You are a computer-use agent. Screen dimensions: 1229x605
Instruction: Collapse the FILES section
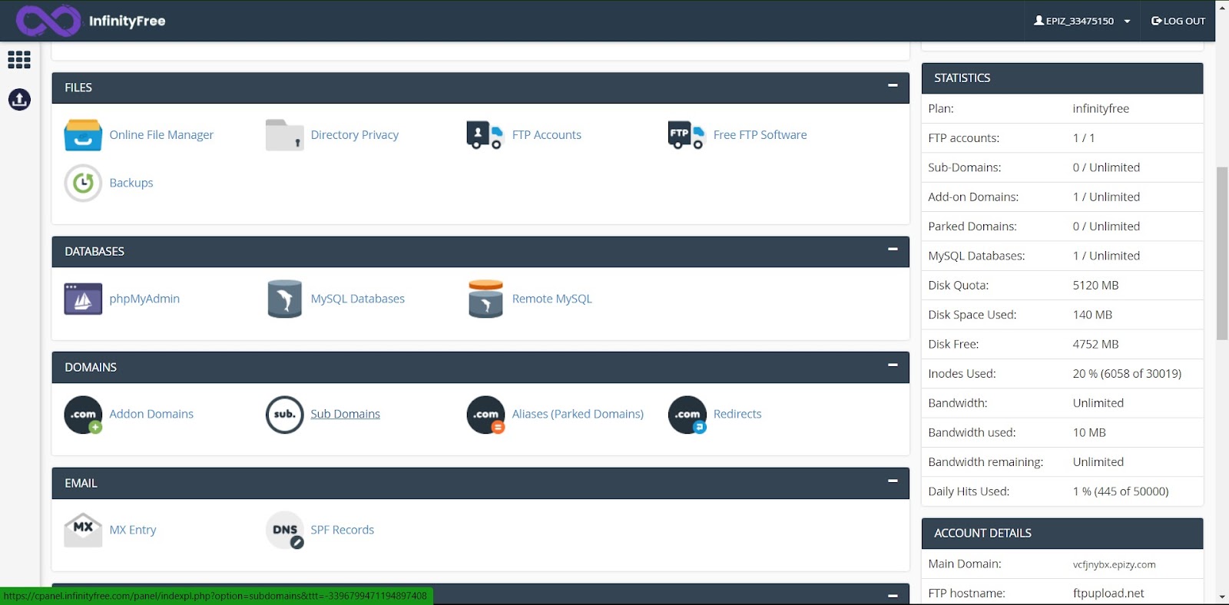893,85
